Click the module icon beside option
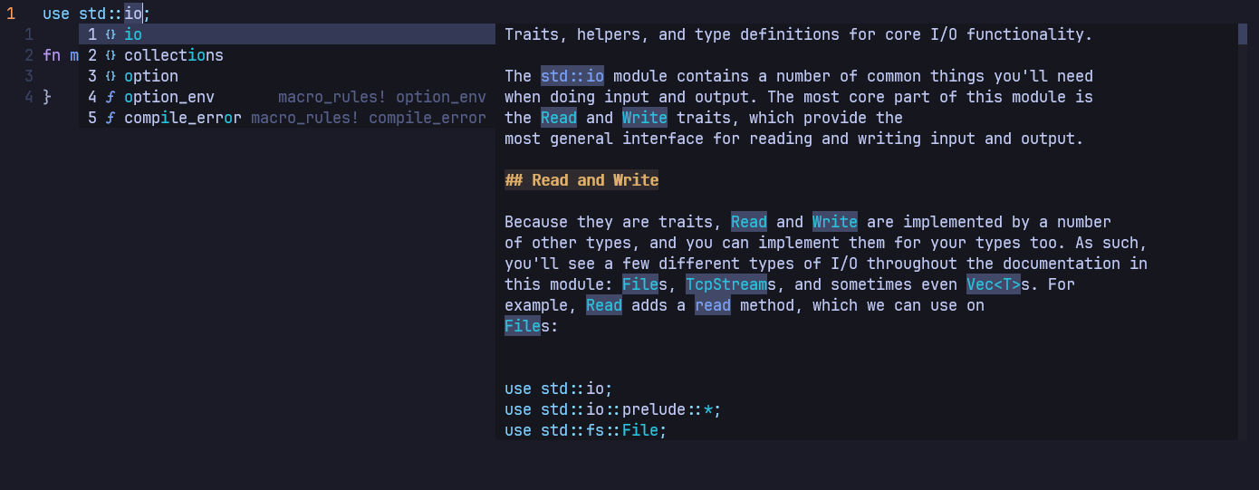This screenshot has height=490, width=1259. (111, 76)
